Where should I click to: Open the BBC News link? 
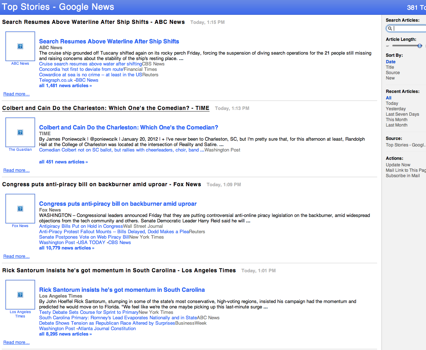coord(87,80)
